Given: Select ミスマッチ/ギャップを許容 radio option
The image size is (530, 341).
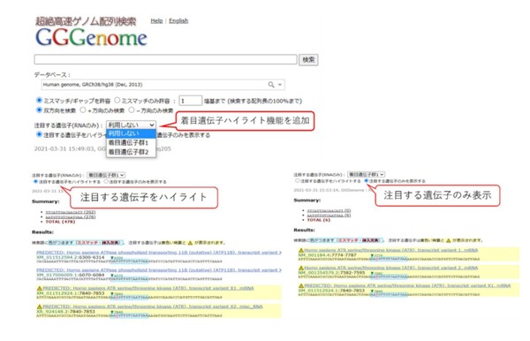Looking at the screenshot, I should point(39,101).
